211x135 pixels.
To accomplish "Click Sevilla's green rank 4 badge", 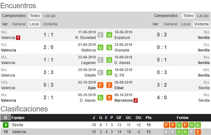I will click(x=6, y=125).
